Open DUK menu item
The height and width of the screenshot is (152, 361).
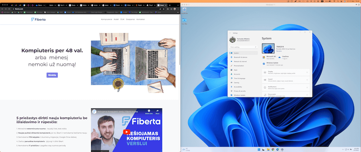(x=122, y=20)
